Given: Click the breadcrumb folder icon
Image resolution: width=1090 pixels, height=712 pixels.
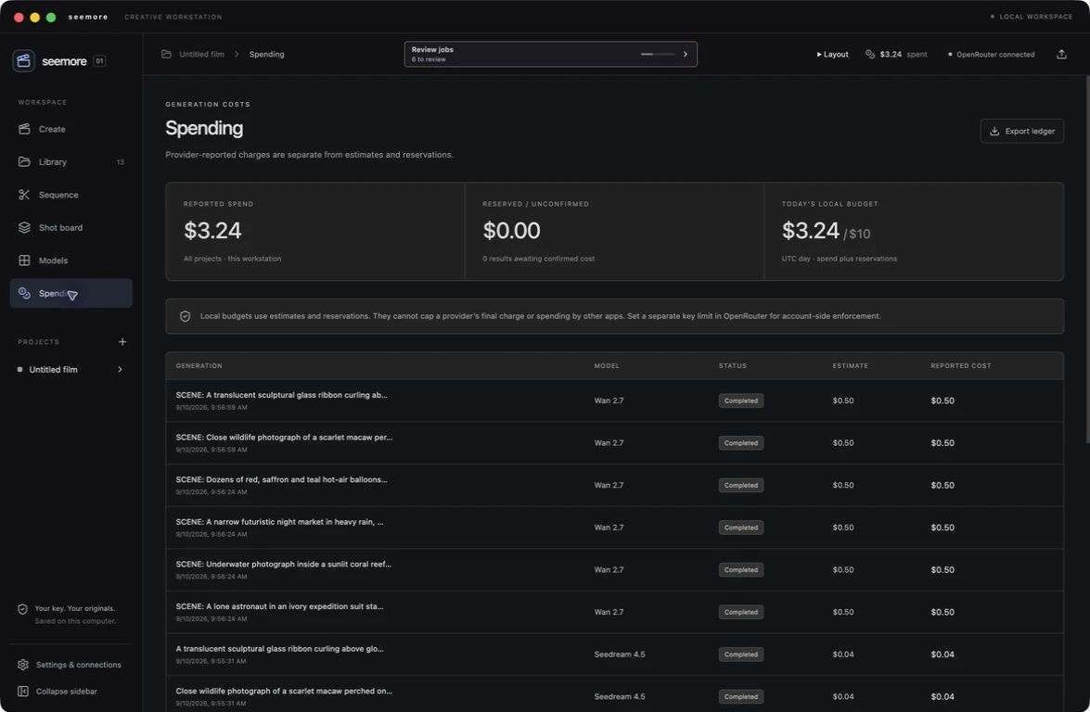Looking at the screenshot, I should pos(166,54).
